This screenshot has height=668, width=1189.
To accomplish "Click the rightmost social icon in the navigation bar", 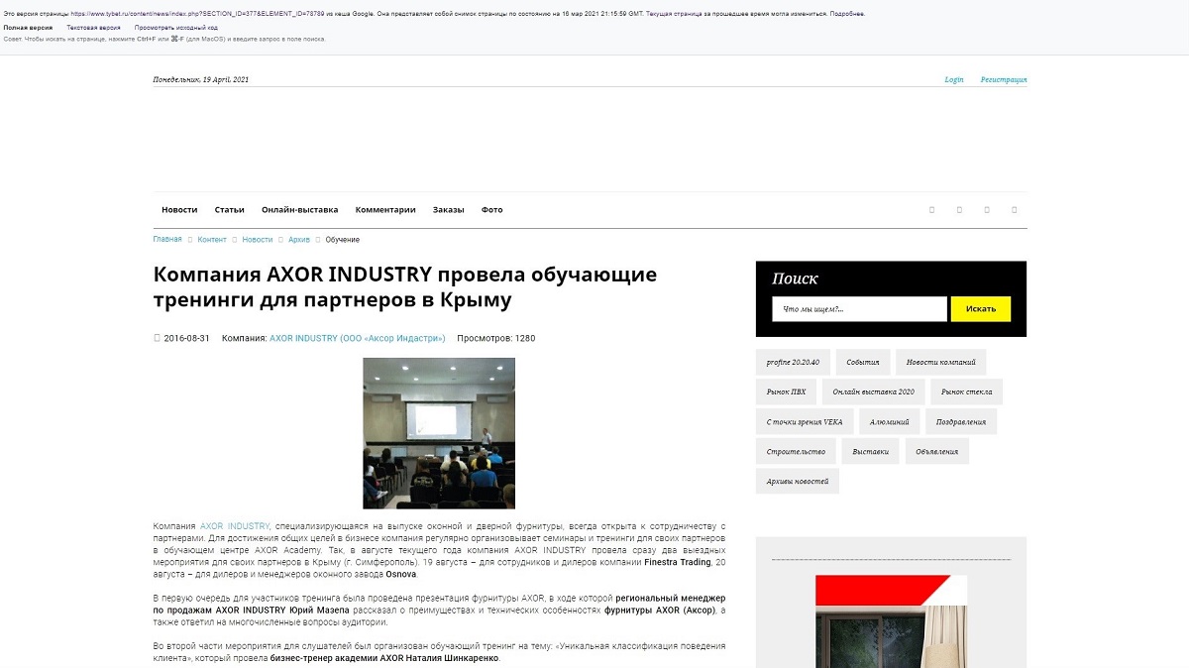I will point(1015,209).
